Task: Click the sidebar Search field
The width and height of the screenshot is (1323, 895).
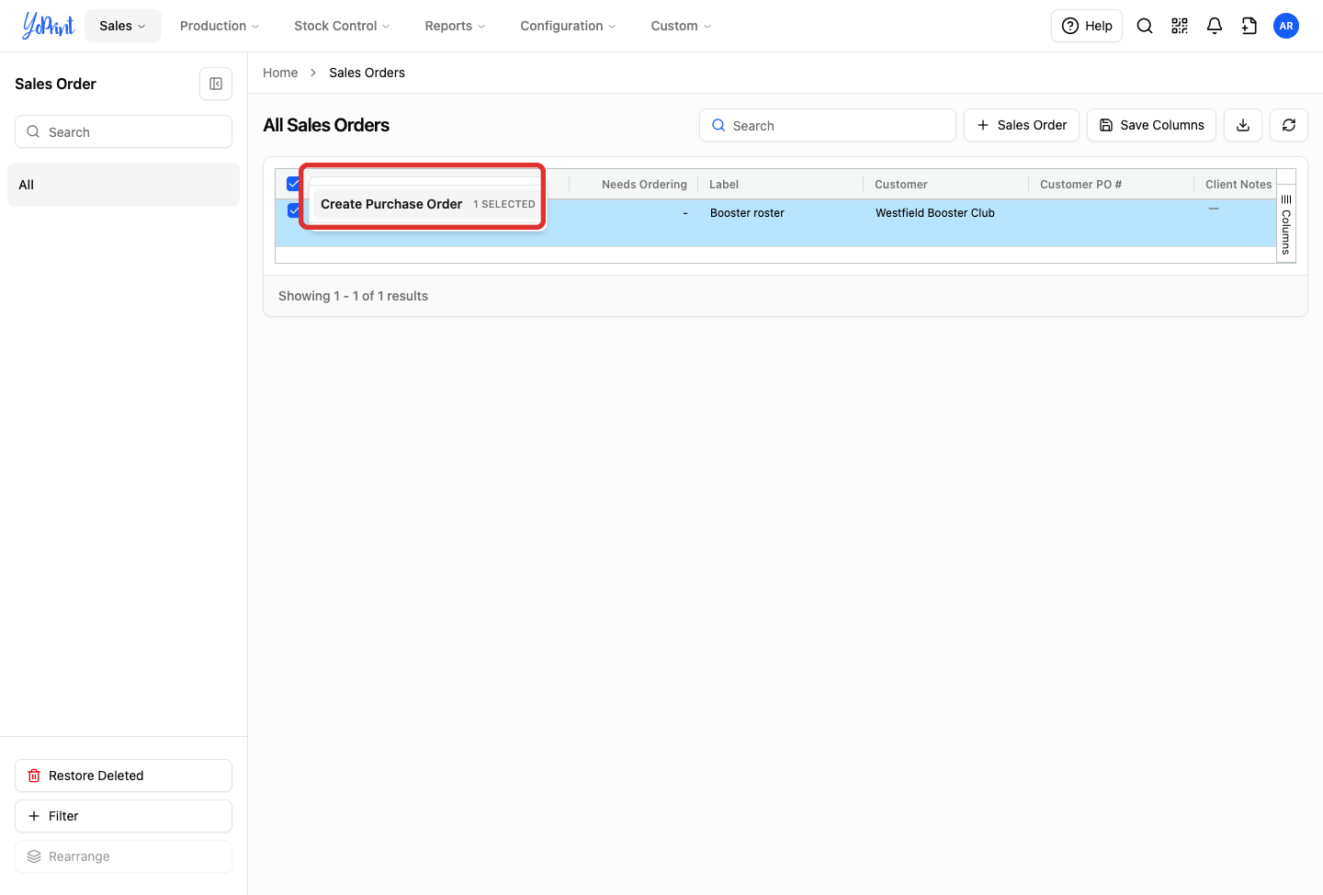Action: [123, 131]
